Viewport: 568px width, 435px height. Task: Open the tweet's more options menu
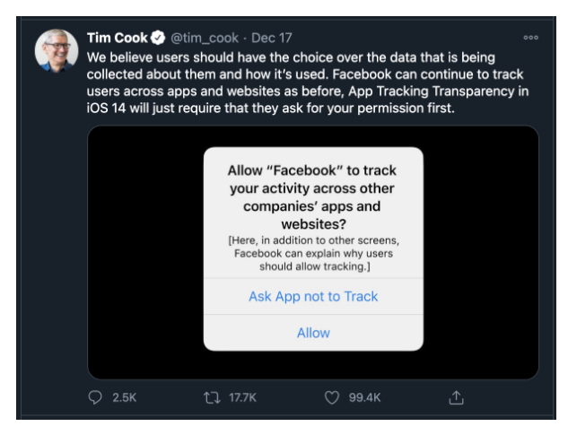530,38
